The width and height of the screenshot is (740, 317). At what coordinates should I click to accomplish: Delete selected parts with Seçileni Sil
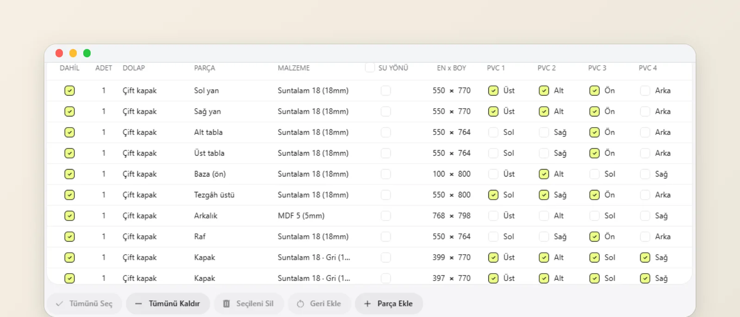249,304
